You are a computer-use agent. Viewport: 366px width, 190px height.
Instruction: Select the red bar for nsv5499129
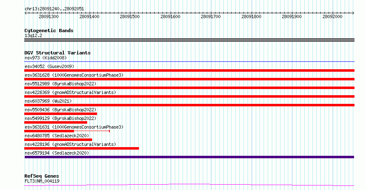56,122
